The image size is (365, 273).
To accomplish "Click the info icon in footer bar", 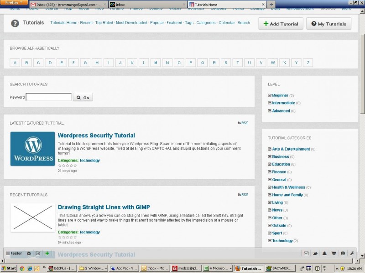I will pos(343,253).
